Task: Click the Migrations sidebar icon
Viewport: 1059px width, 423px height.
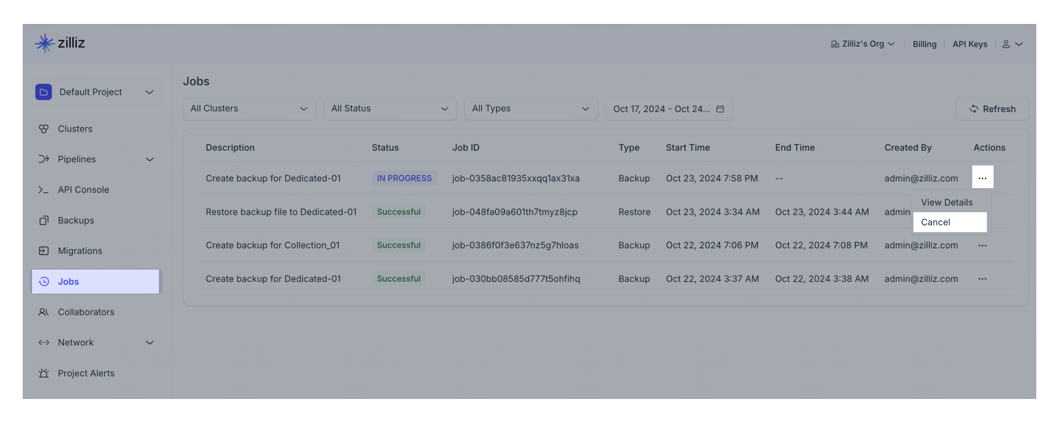Action: tap(44, 251)
